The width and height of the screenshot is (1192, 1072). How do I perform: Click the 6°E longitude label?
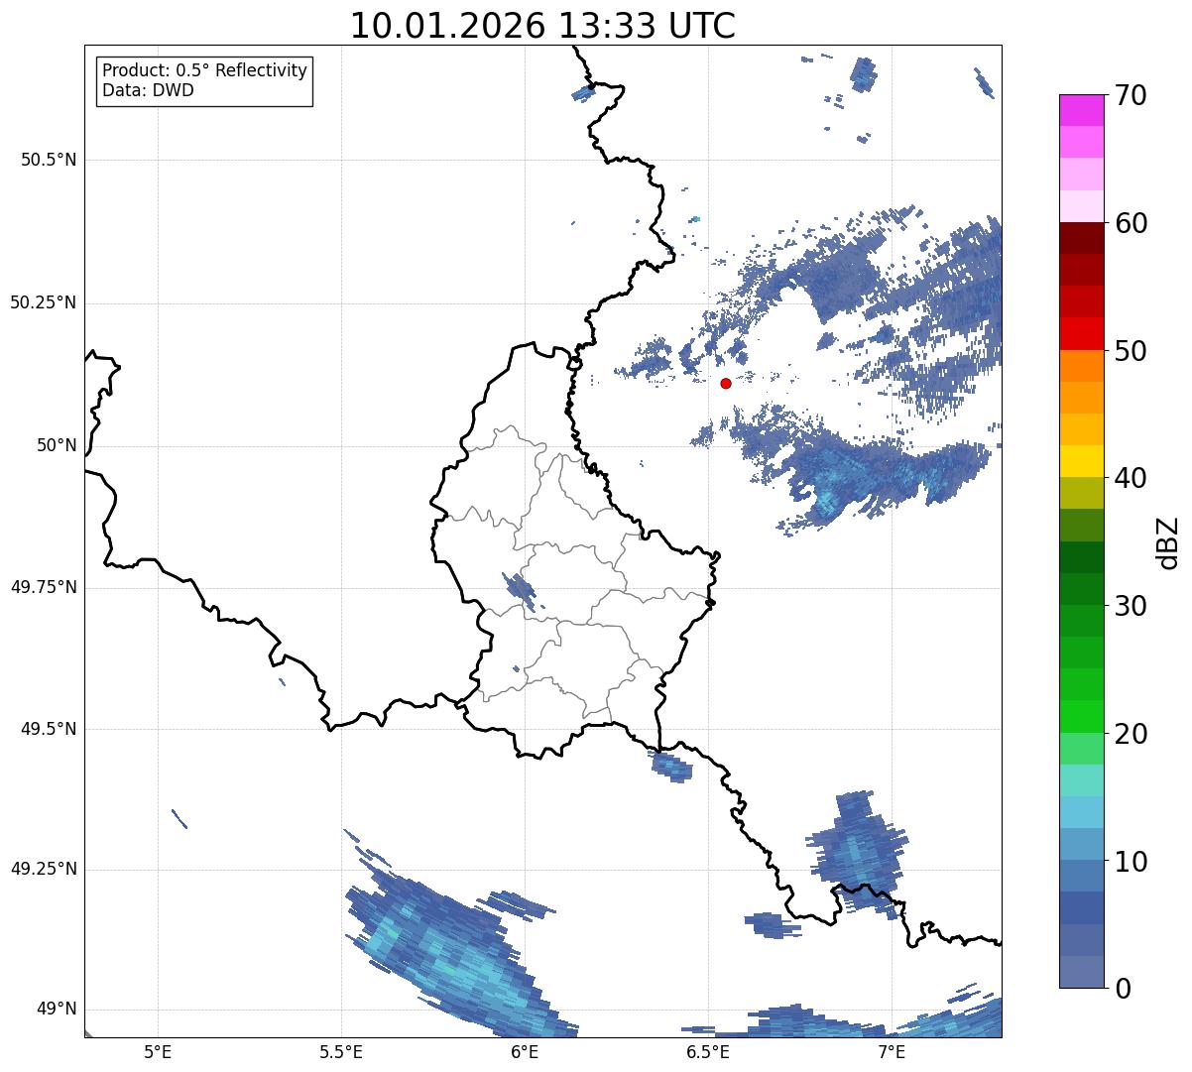525,1052
